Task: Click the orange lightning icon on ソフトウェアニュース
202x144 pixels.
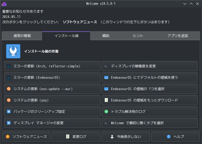Action: [8, 137]
